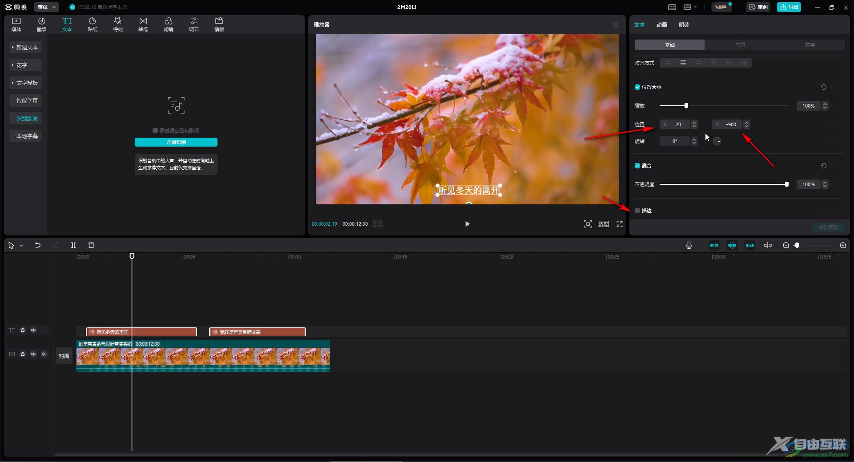
Task: Switch to the 朗读 tab
Action: [684, 25]
